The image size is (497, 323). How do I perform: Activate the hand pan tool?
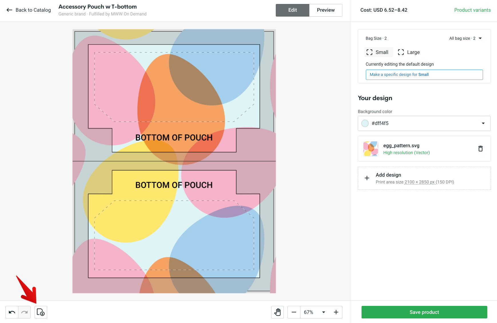coord(278,312)
